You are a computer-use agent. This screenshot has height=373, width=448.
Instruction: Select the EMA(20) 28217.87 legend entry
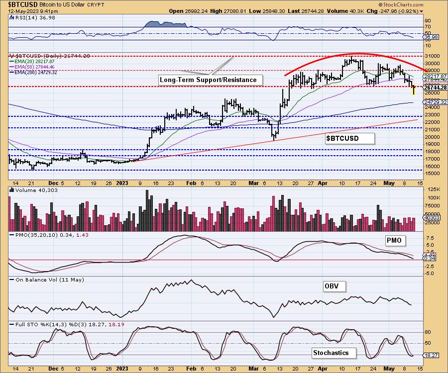point(32,61)
